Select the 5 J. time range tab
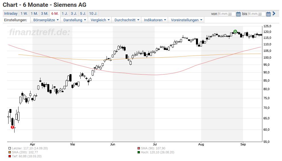The image size is (282, 161). [83, 14]
